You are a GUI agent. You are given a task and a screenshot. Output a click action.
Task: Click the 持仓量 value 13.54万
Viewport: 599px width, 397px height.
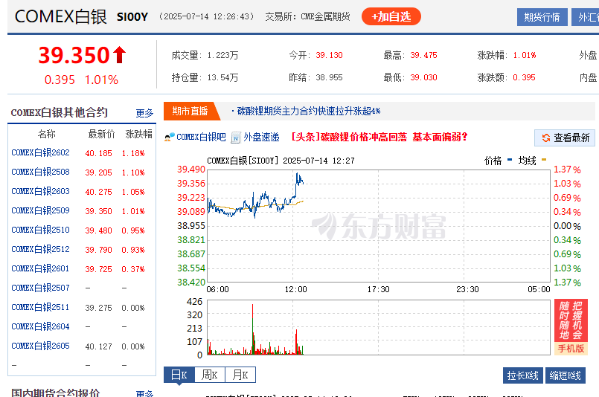(x=222, y=77)
